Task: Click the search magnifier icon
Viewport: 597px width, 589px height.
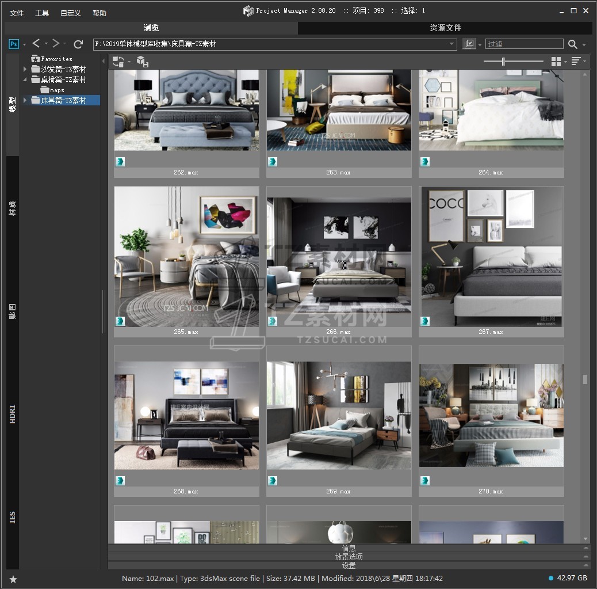Action: pyautogui.click(x=572, y=44)
